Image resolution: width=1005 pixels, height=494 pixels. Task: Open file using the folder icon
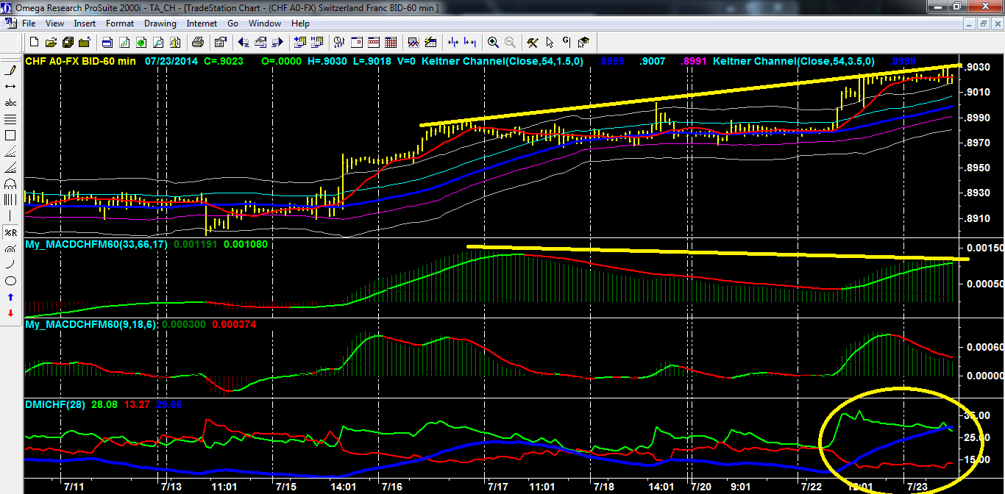click(x=52, y=42)
